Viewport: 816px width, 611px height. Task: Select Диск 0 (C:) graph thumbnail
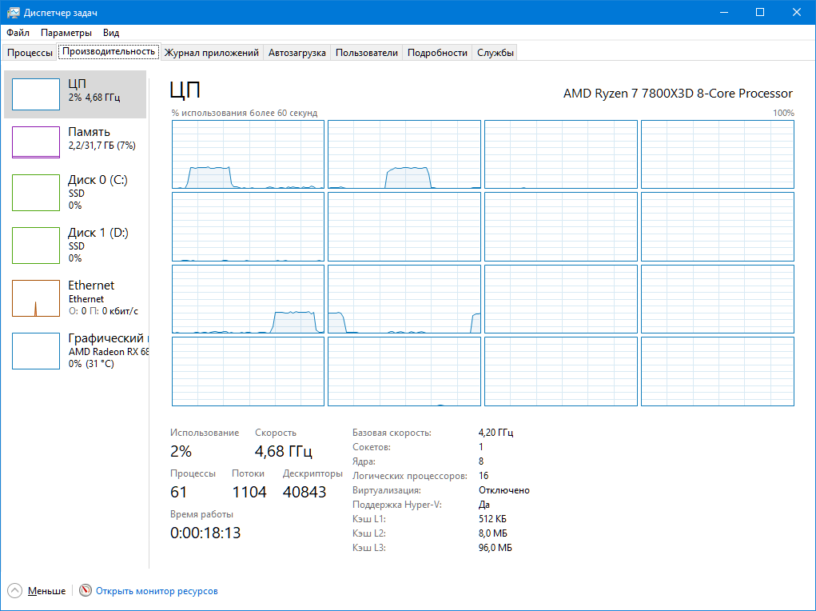(36, 193)
